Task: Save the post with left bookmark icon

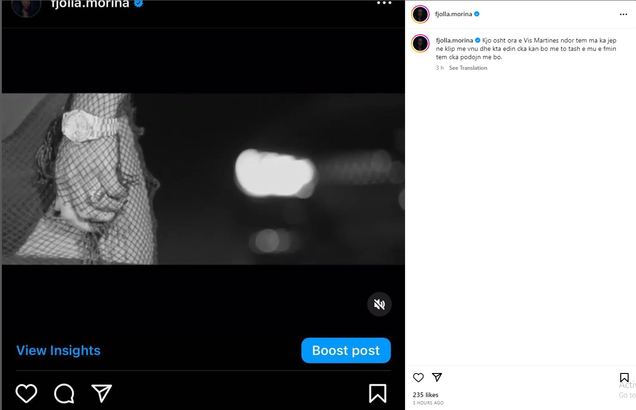Action: 377,393
